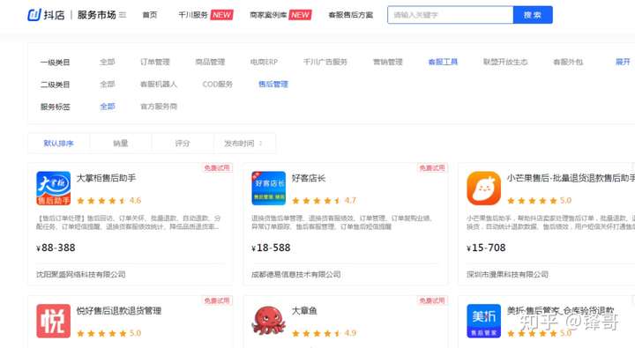Open the 大掌柜售后助手 app icon
Screen dimensions: 635x348
pyautogui.click(x=54, y=189)
